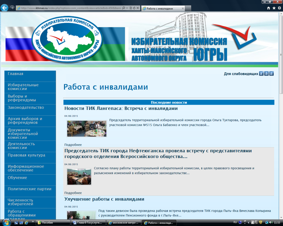Open a new blank tab
283x226 pixels.
pos(188,8)
